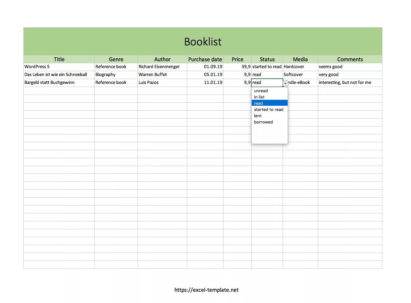The height and width of the screenshot is (303, 411).
Task: Click the 'Warren Buffet' author cell
Action: click(163, 75)
